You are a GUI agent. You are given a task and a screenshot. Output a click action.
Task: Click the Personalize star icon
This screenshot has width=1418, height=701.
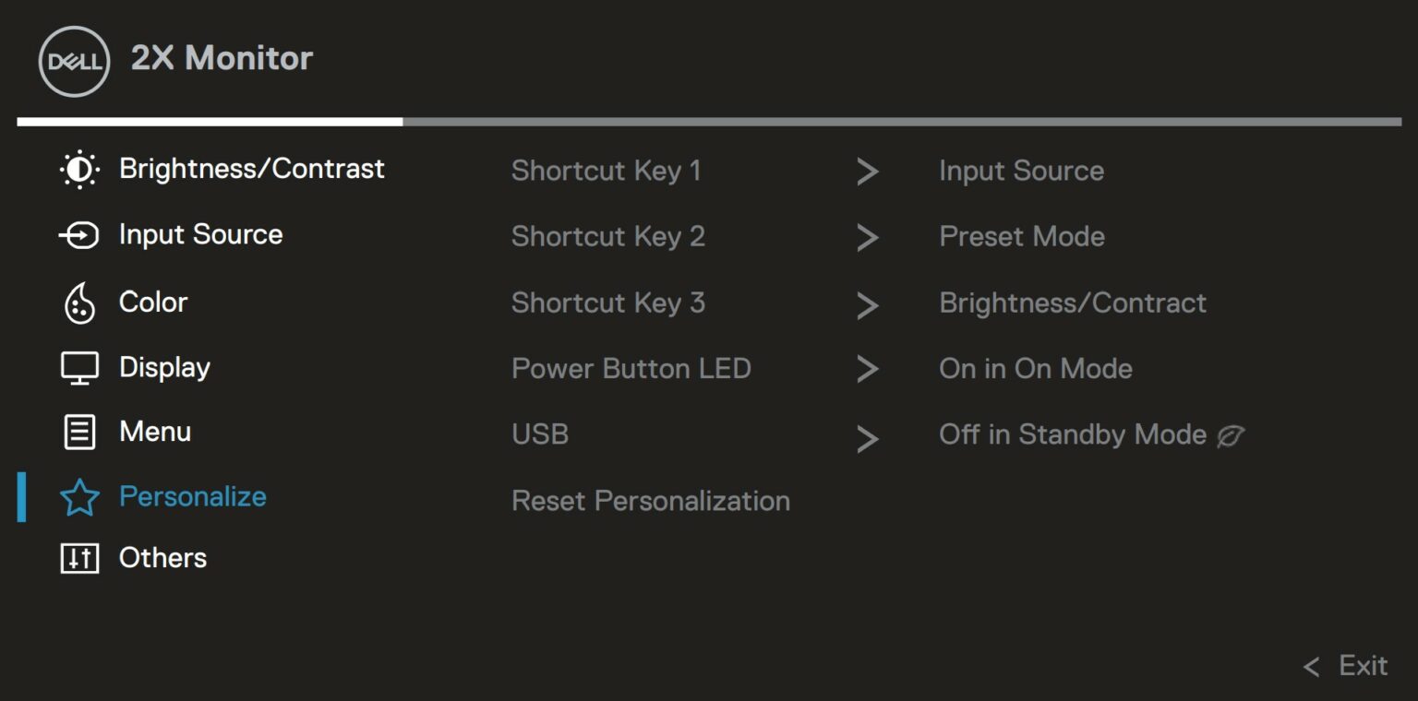[x=79, y=498]
